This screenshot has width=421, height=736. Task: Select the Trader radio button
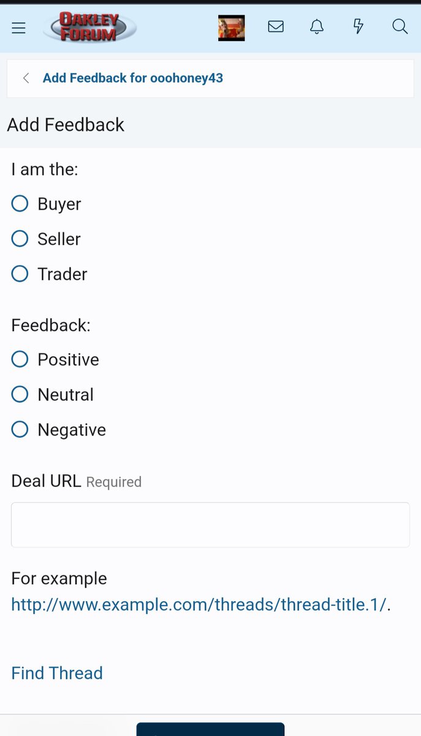click(x=20, y=273)
